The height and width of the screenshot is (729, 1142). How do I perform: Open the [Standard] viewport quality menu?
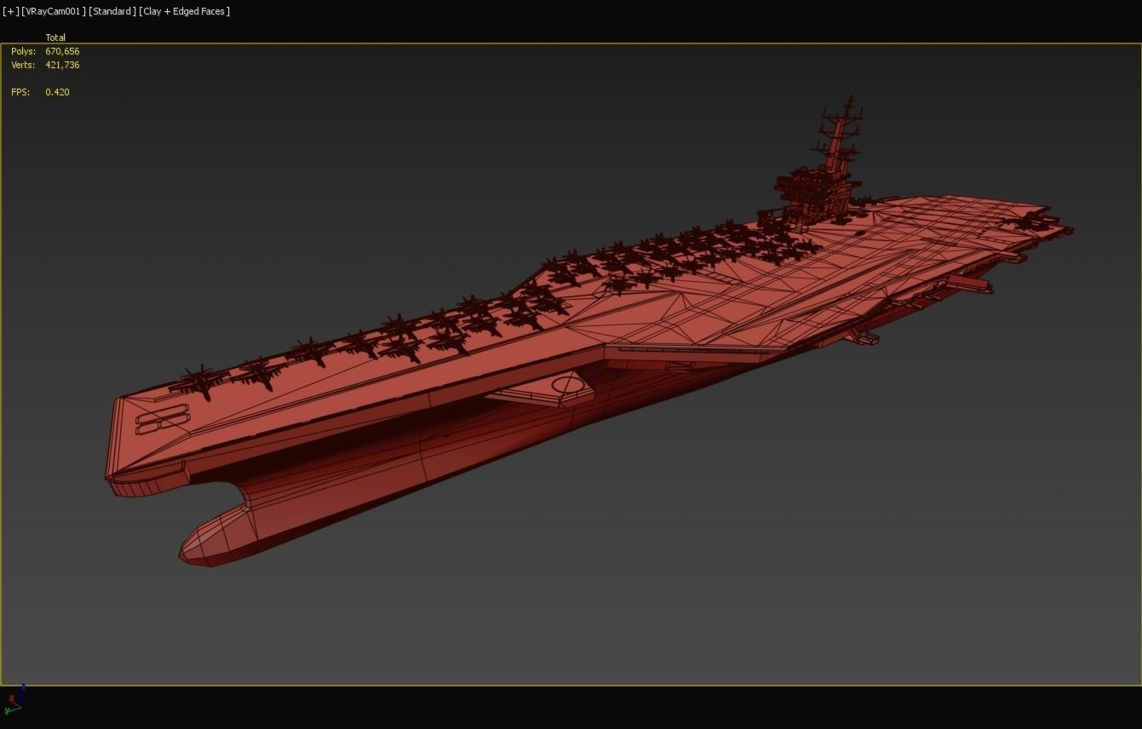(x=112, y=11)
